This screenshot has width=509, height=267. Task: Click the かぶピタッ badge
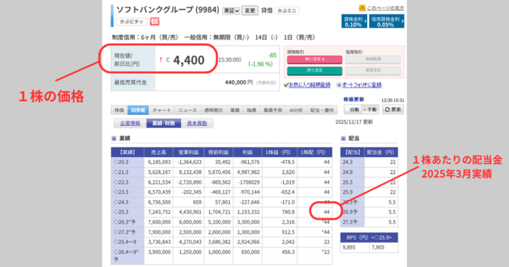coord(129,22)
